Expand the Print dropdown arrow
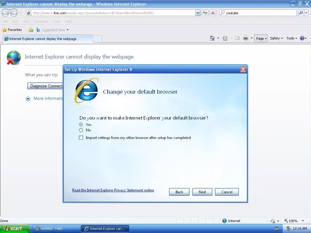The width and height of the screenshot is (311, 233). click(x=251, y=38)
